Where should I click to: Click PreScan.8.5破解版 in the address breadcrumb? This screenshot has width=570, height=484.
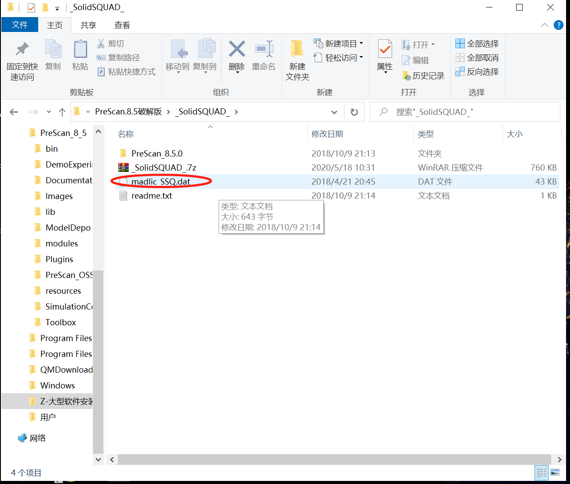(x=128, y=112)
